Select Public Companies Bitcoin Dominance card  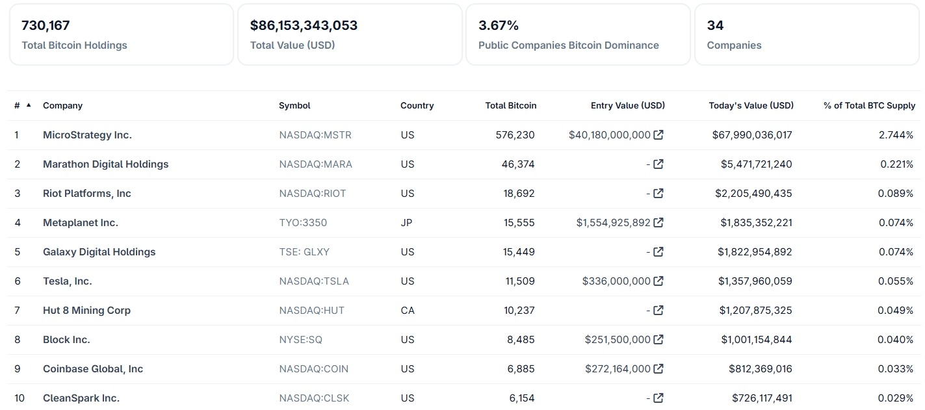coord(578,34)
